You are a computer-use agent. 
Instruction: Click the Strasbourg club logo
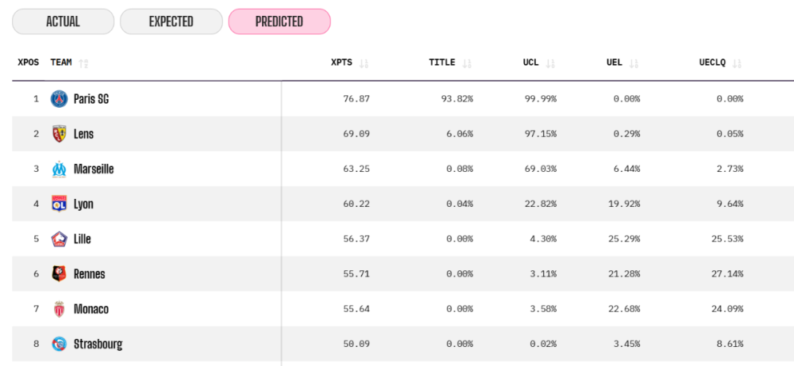(x=60, y=344)
